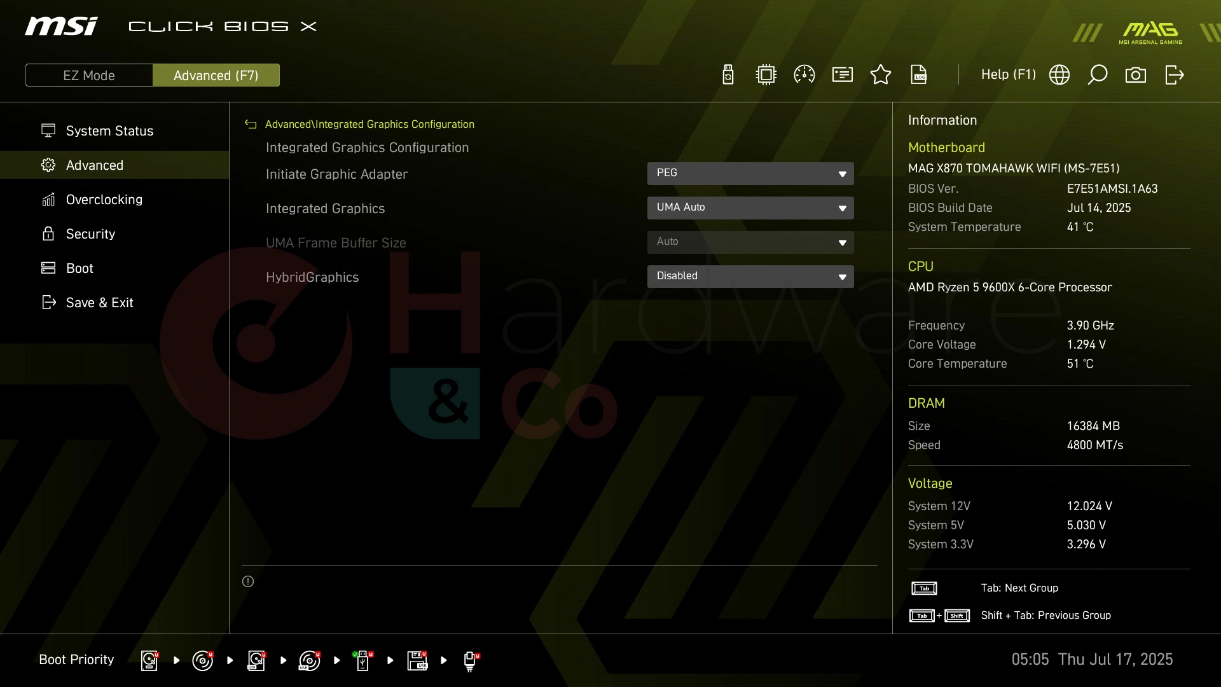Open Advanced menu label
Screen dimensions: 1221x687
point(95,165)
